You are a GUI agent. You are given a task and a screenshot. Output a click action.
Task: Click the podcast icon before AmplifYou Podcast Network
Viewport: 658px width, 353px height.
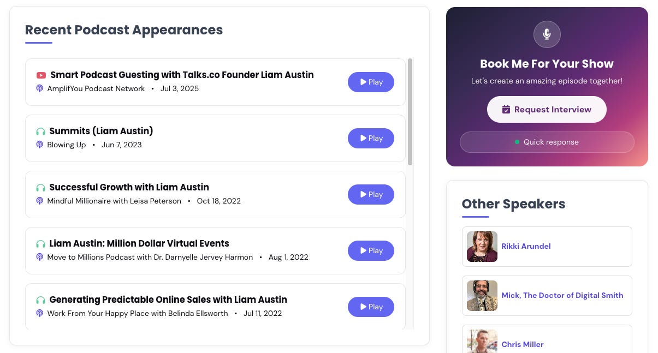40,88
